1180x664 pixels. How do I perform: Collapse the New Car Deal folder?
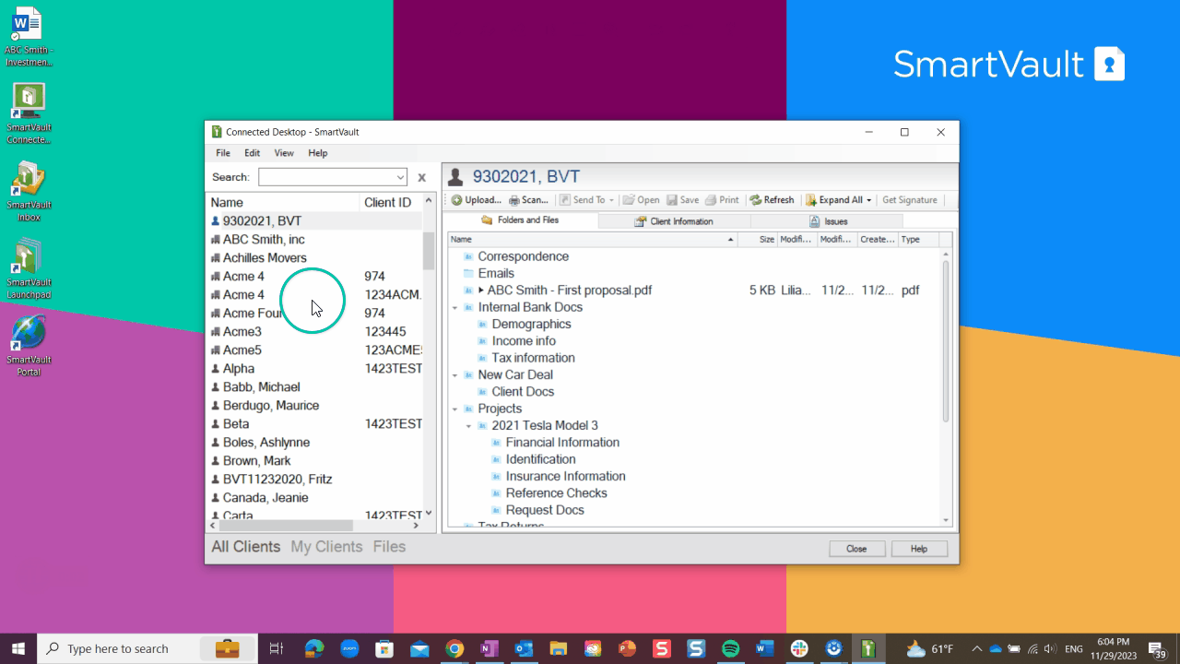[x=455, y=375]
